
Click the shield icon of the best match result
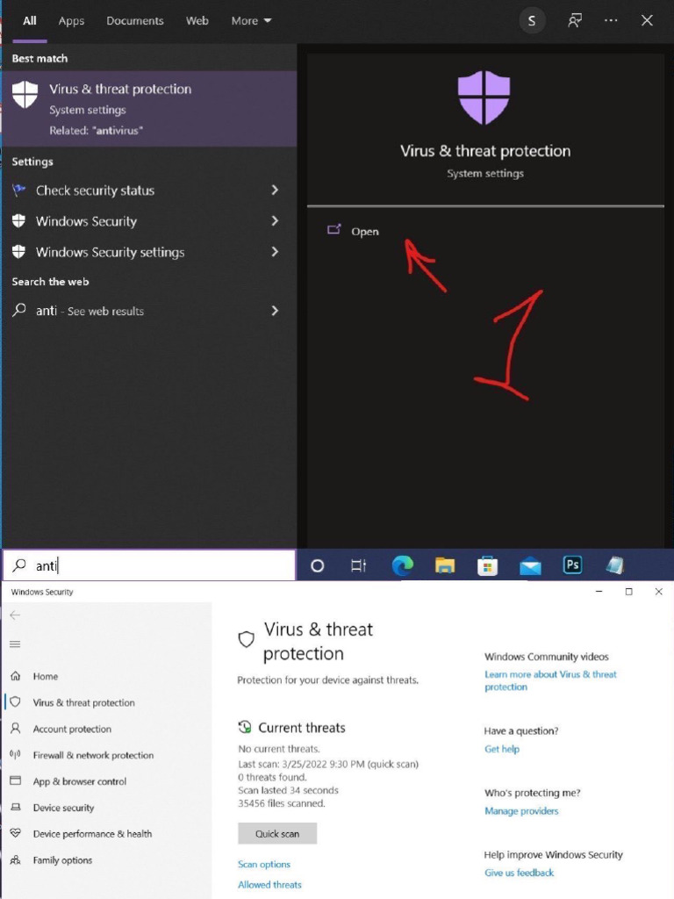pos(25,94)
